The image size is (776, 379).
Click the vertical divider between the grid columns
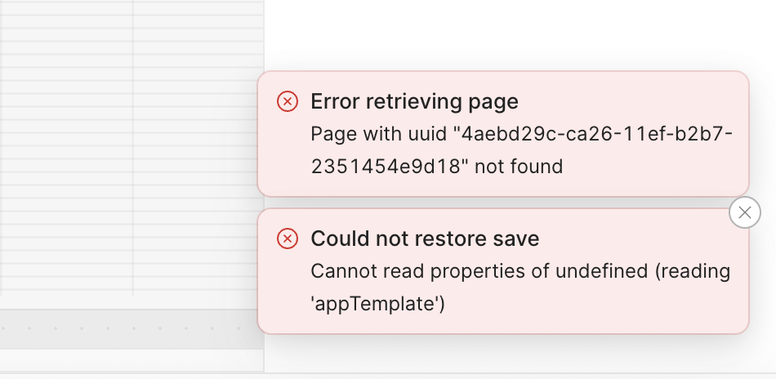pyautogui.click(x=132, y=148)
